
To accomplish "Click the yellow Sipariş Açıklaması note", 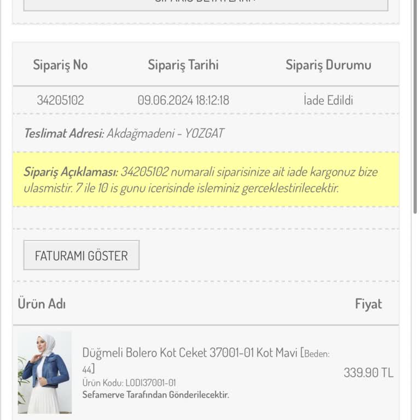I will 206,180.
